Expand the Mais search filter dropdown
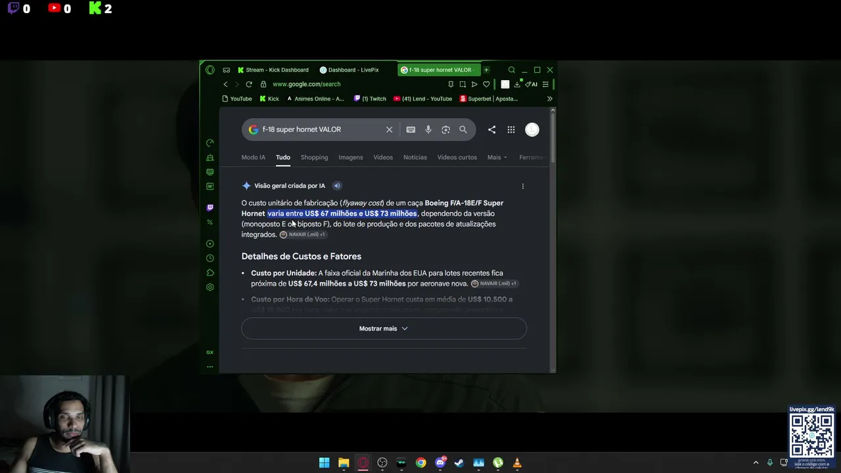The height and width of the screenshot is (473, 841). [497, 157]
